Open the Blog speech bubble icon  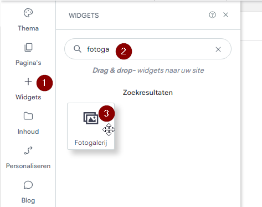pyautogui.click(x=28, y=185)
